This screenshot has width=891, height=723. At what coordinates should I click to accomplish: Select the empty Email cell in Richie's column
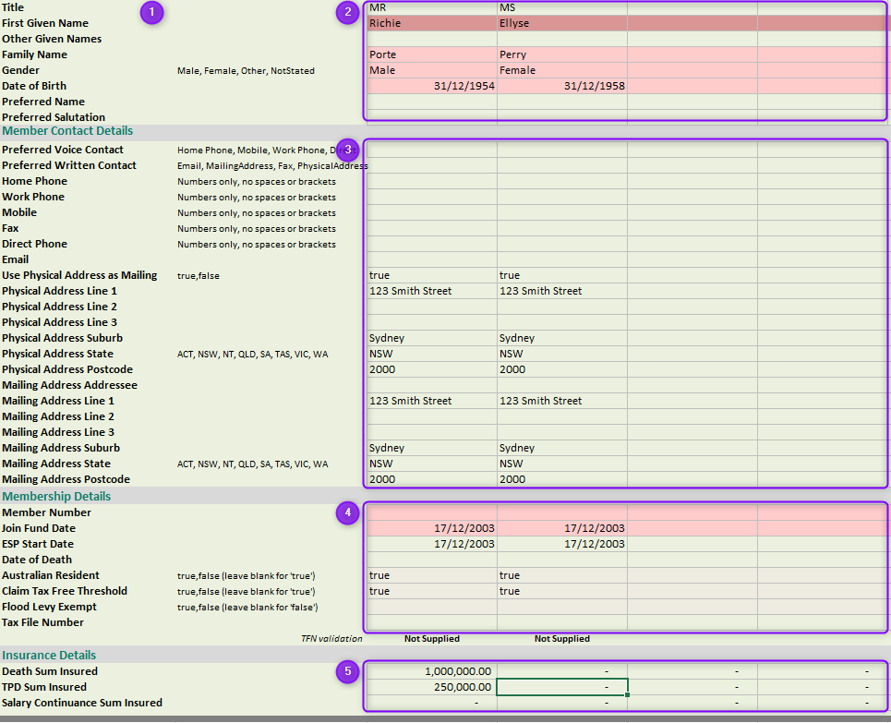(x=432, y=259)
